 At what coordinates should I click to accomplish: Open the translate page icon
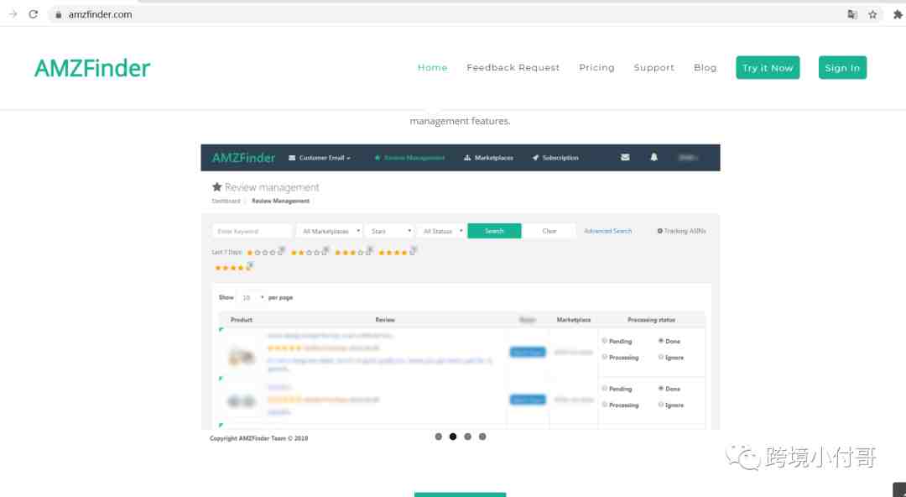852,14
